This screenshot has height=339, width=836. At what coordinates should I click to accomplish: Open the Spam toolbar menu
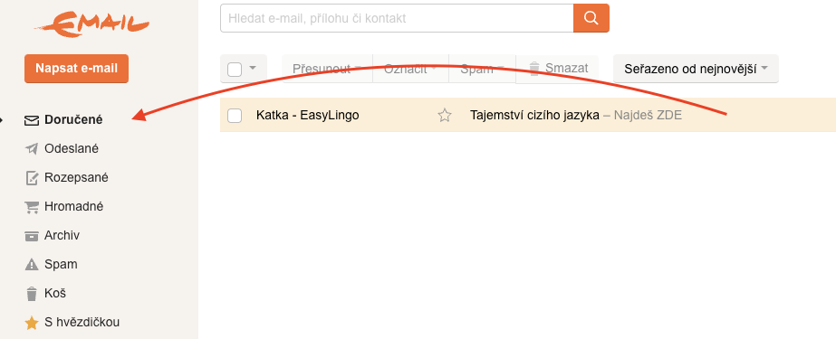(483, 69)
